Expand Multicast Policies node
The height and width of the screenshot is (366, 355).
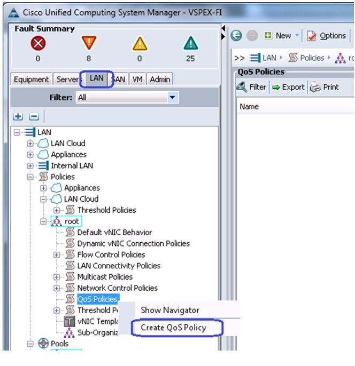(x=57, y=277)
